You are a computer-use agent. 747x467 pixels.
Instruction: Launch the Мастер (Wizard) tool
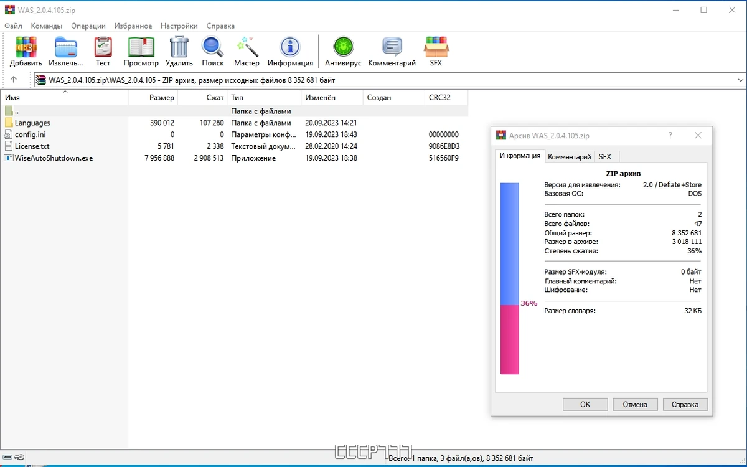pyautogui.click(x=247, y=47)
